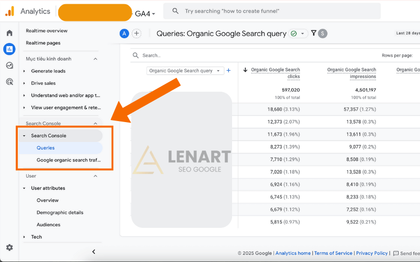Click the 6,924 (1.16%) clicks cell
420x262 pixels.
pos(285,184)
